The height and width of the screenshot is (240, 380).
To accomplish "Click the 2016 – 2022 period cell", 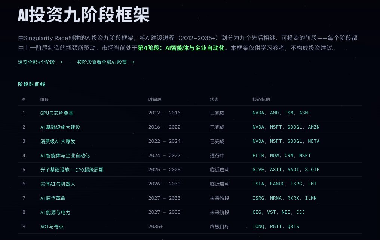I will click(x=164, y=127).
